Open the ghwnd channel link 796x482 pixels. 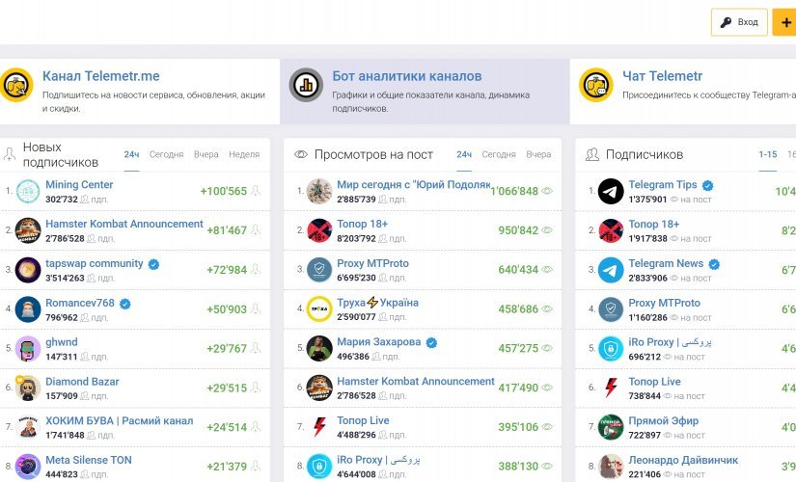62,342
